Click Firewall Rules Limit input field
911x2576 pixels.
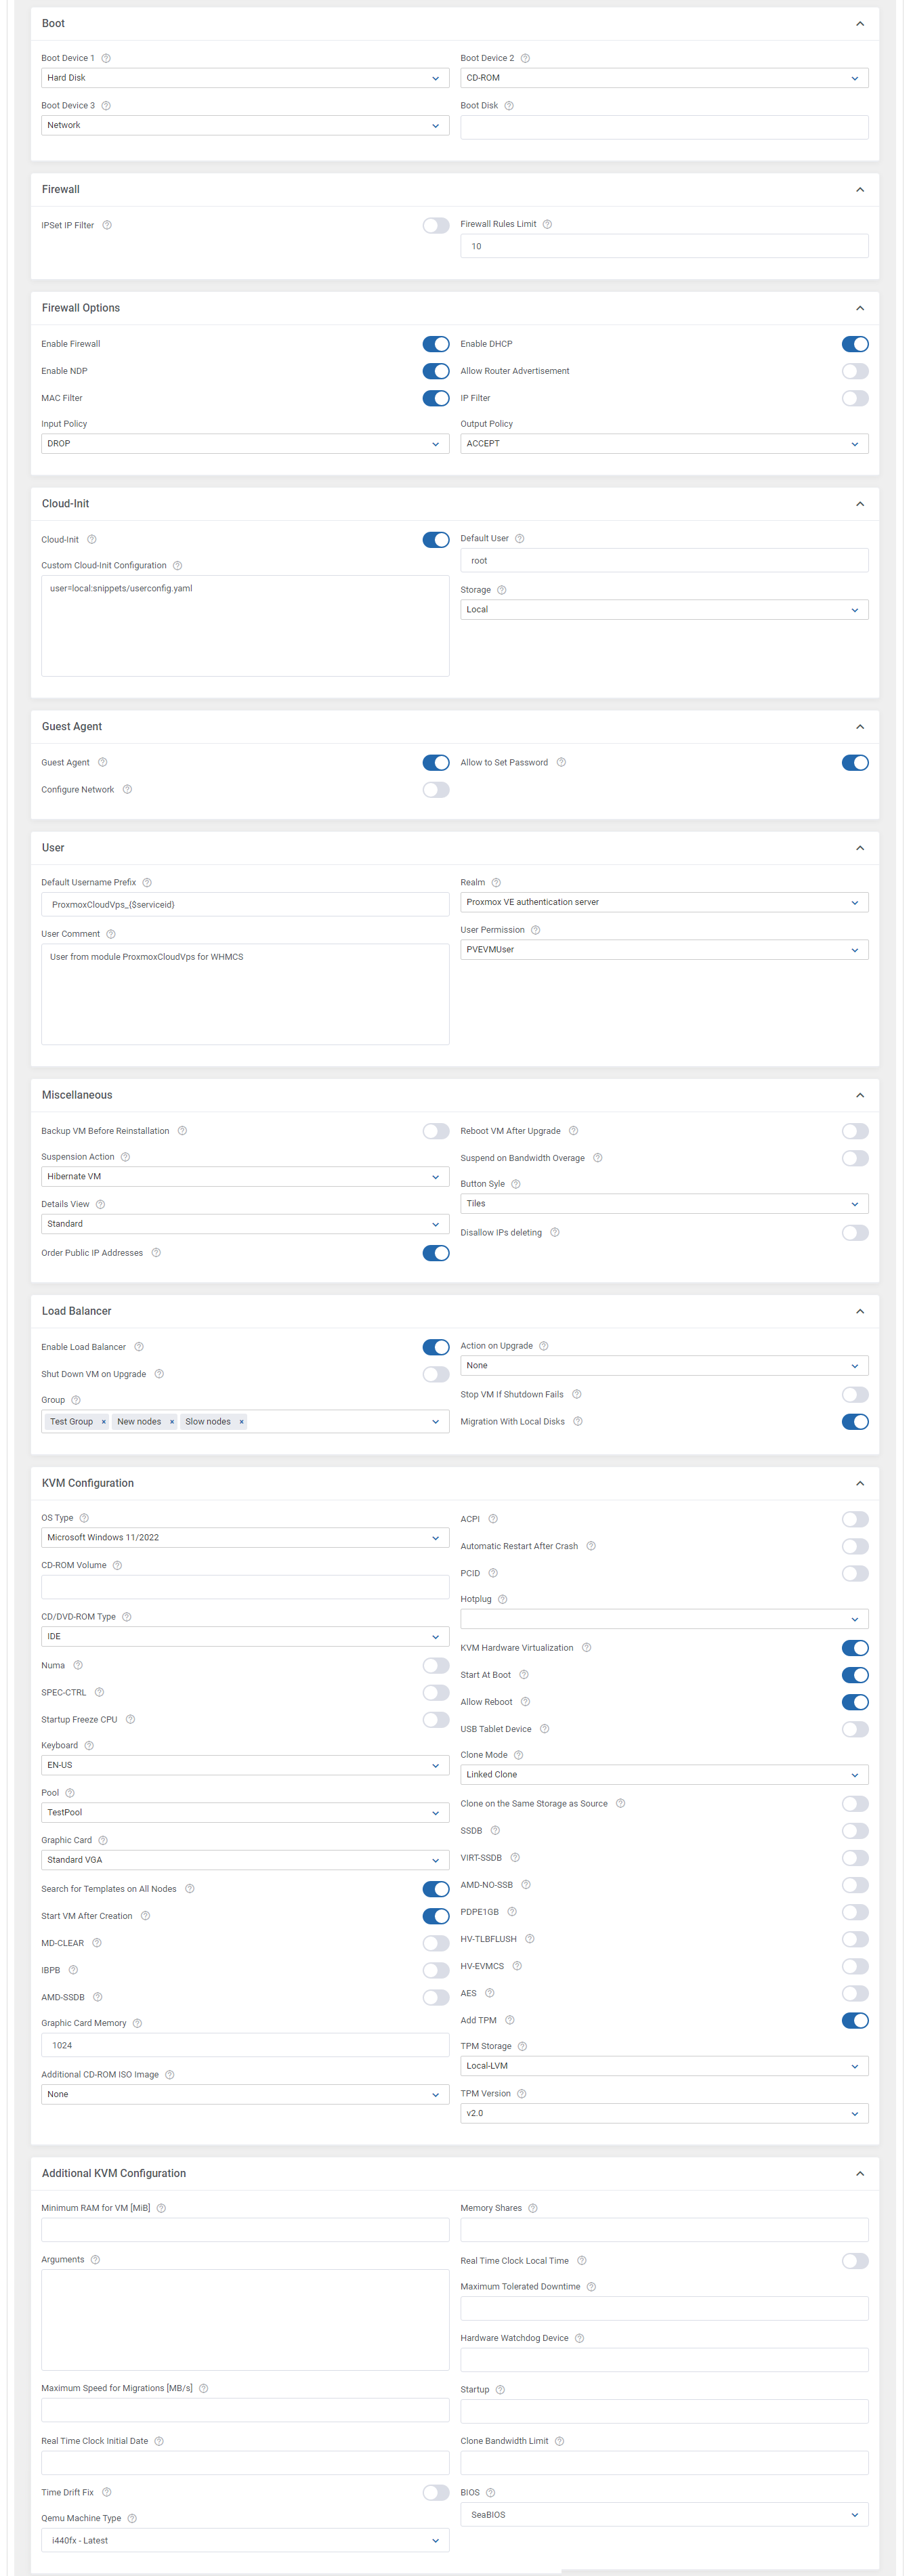pos(664,246)
